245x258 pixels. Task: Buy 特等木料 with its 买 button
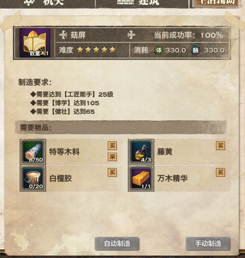[112, 146]
